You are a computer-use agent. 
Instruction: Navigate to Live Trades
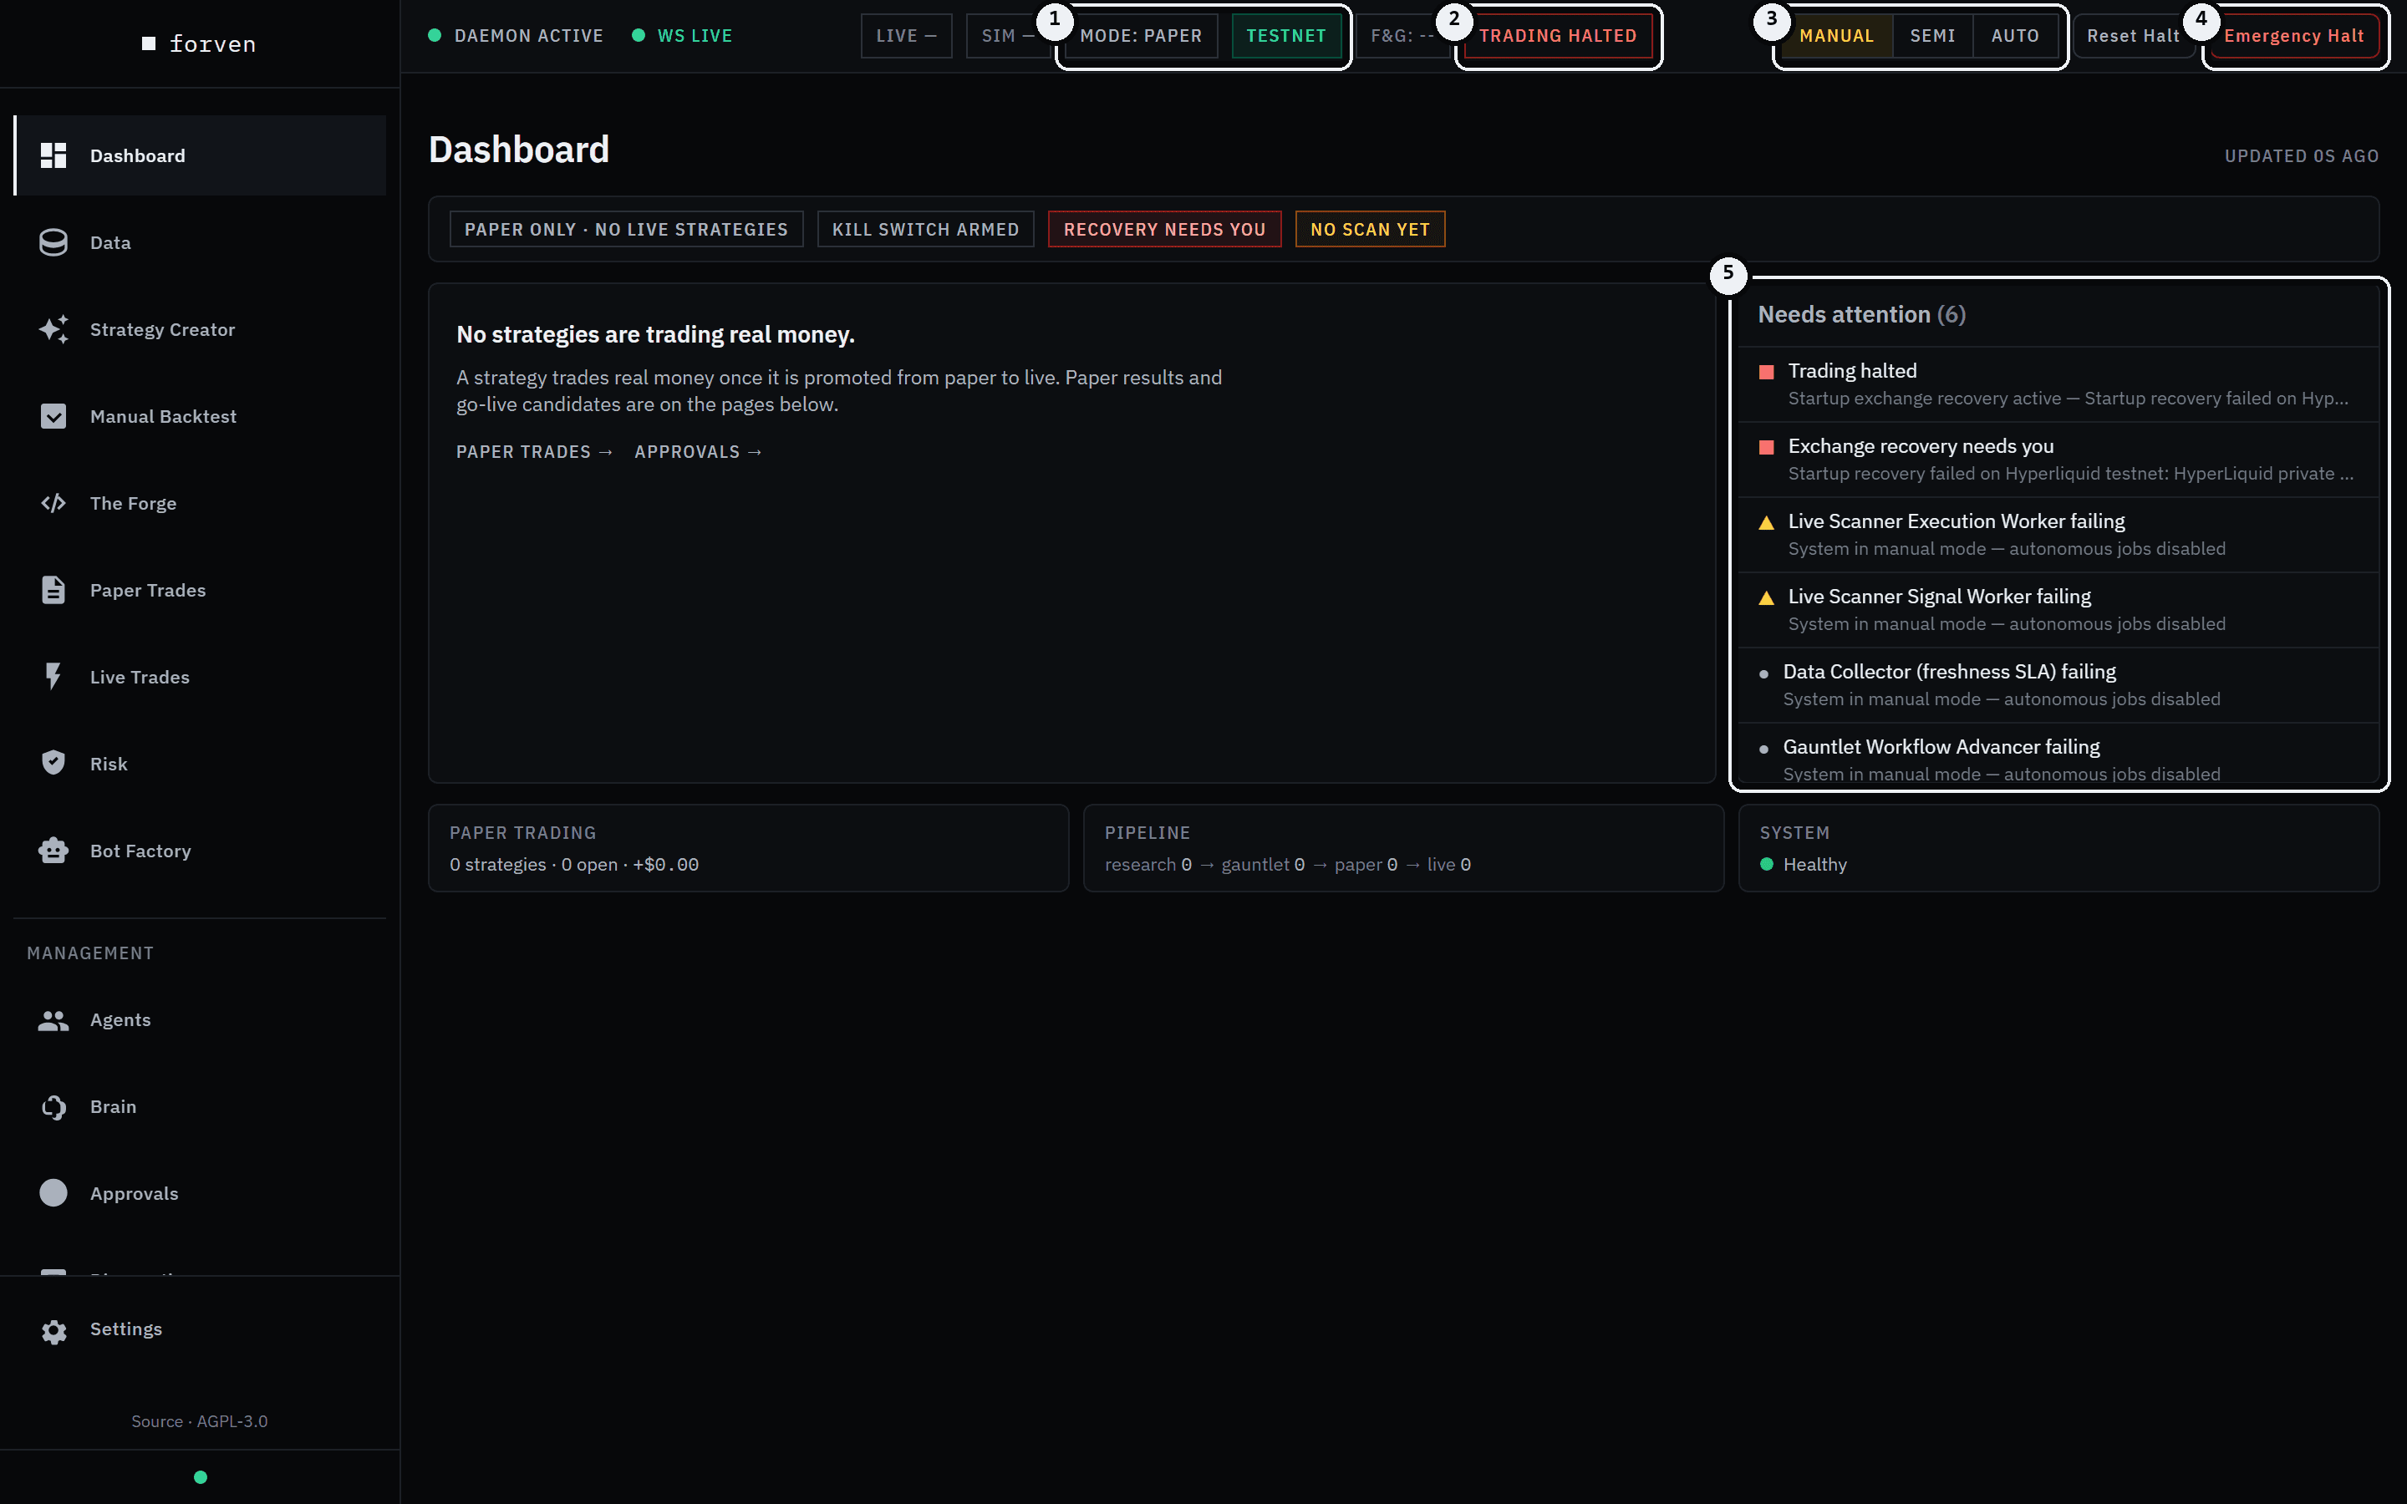point(200,677)
